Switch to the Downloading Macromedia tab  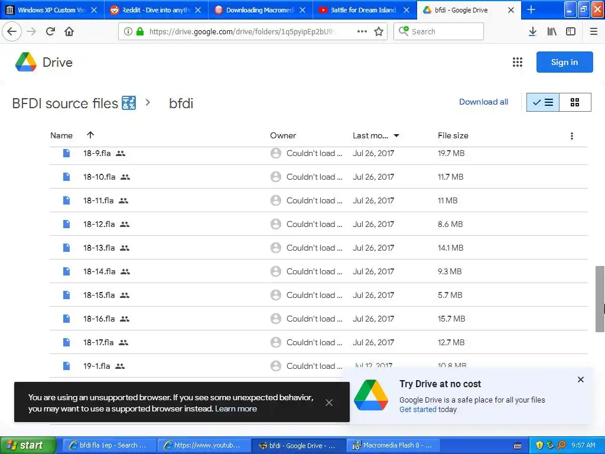pyautogui.click(x=260, y=9)
